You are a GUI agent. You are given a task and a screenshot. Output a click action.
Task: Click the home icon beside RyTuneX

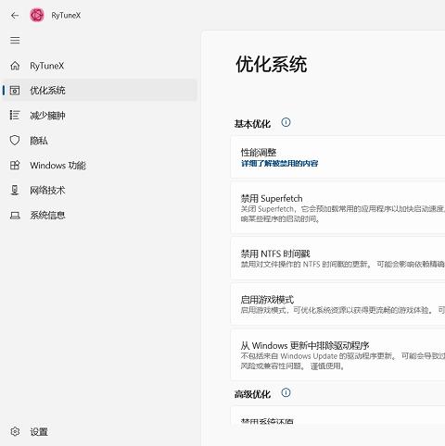pyautogui.click(x=15, y=66)
